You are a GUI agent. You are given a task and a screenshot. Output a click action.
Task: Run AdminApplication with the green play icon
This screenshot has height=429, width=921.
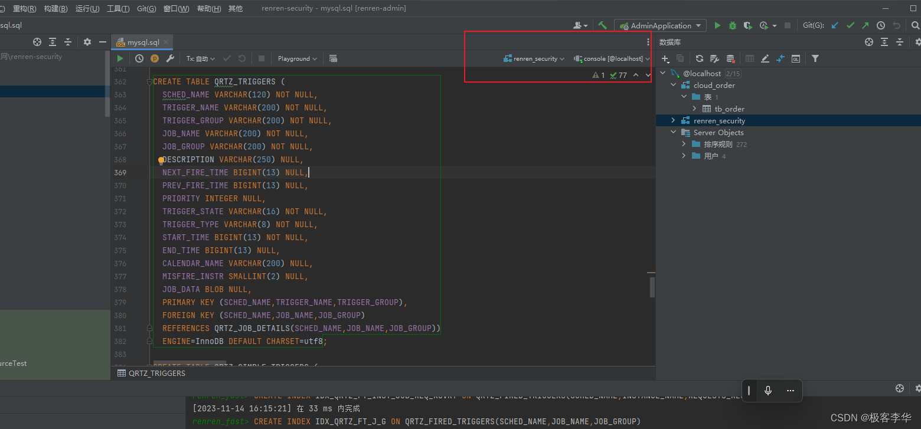pos(718,25)
